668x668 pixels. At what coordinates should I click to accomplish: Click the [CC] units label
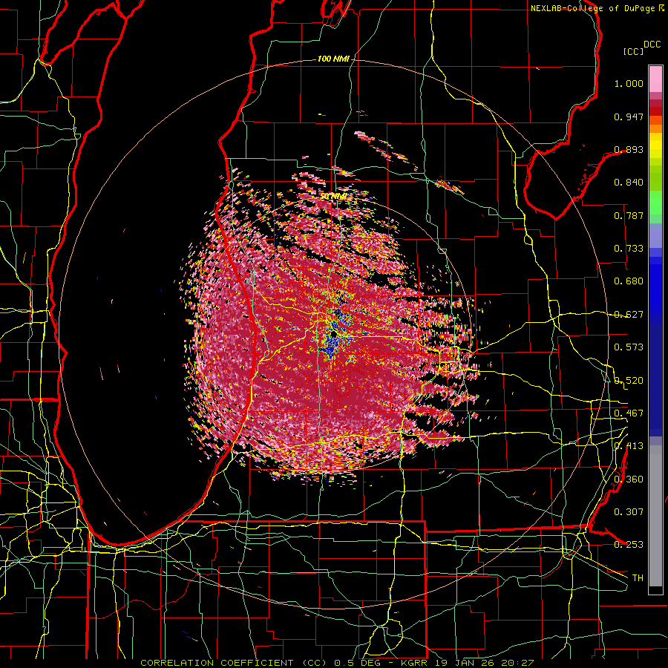[633, 51]
